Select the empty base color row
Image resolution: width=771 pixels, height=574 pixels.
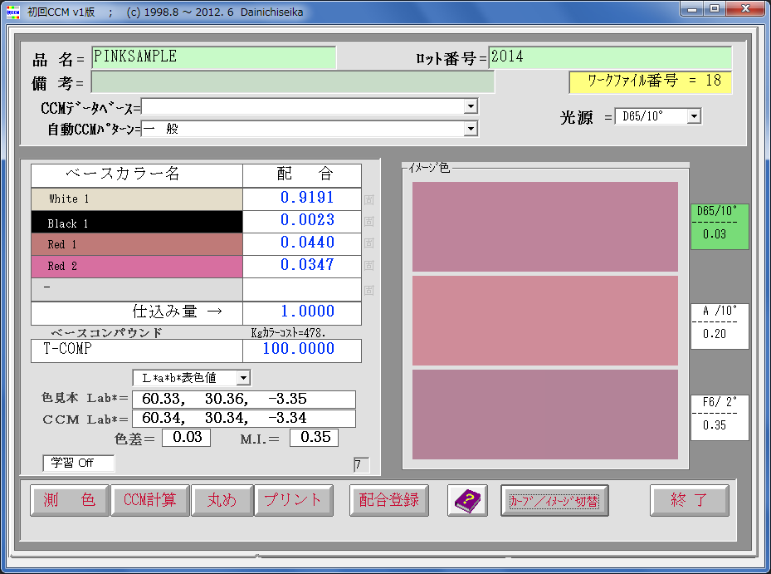[137, 289]
